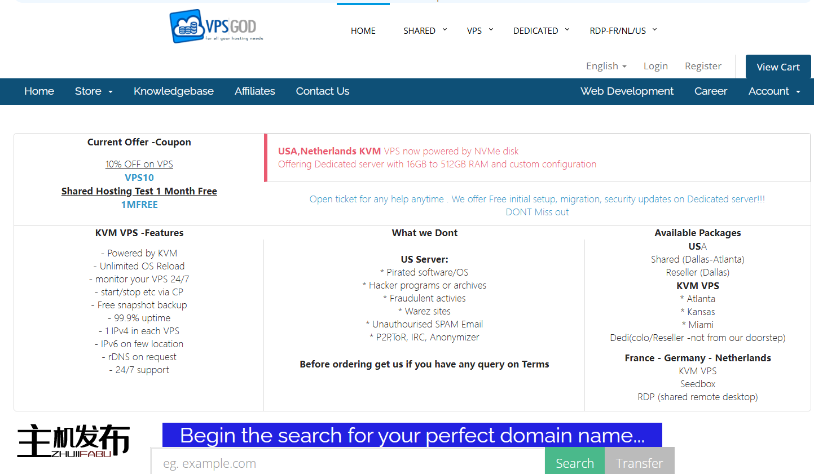This screenshot has height=474, width=814.
Task: Follow the 10% OFF on VPS link
Action: point(139,164)
